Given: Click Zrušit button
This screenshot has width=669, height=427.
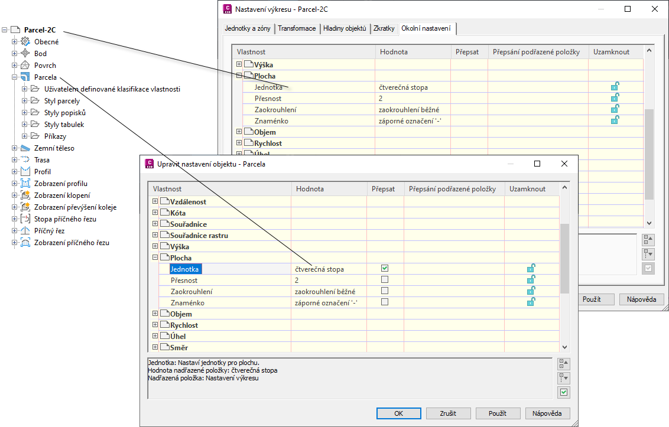Looking at the screenshot, I should [448, 413].
